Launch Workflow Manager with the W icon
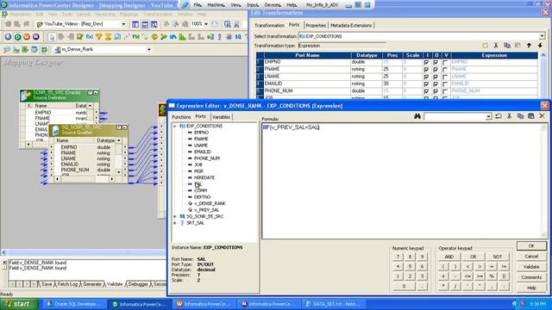 27,36
